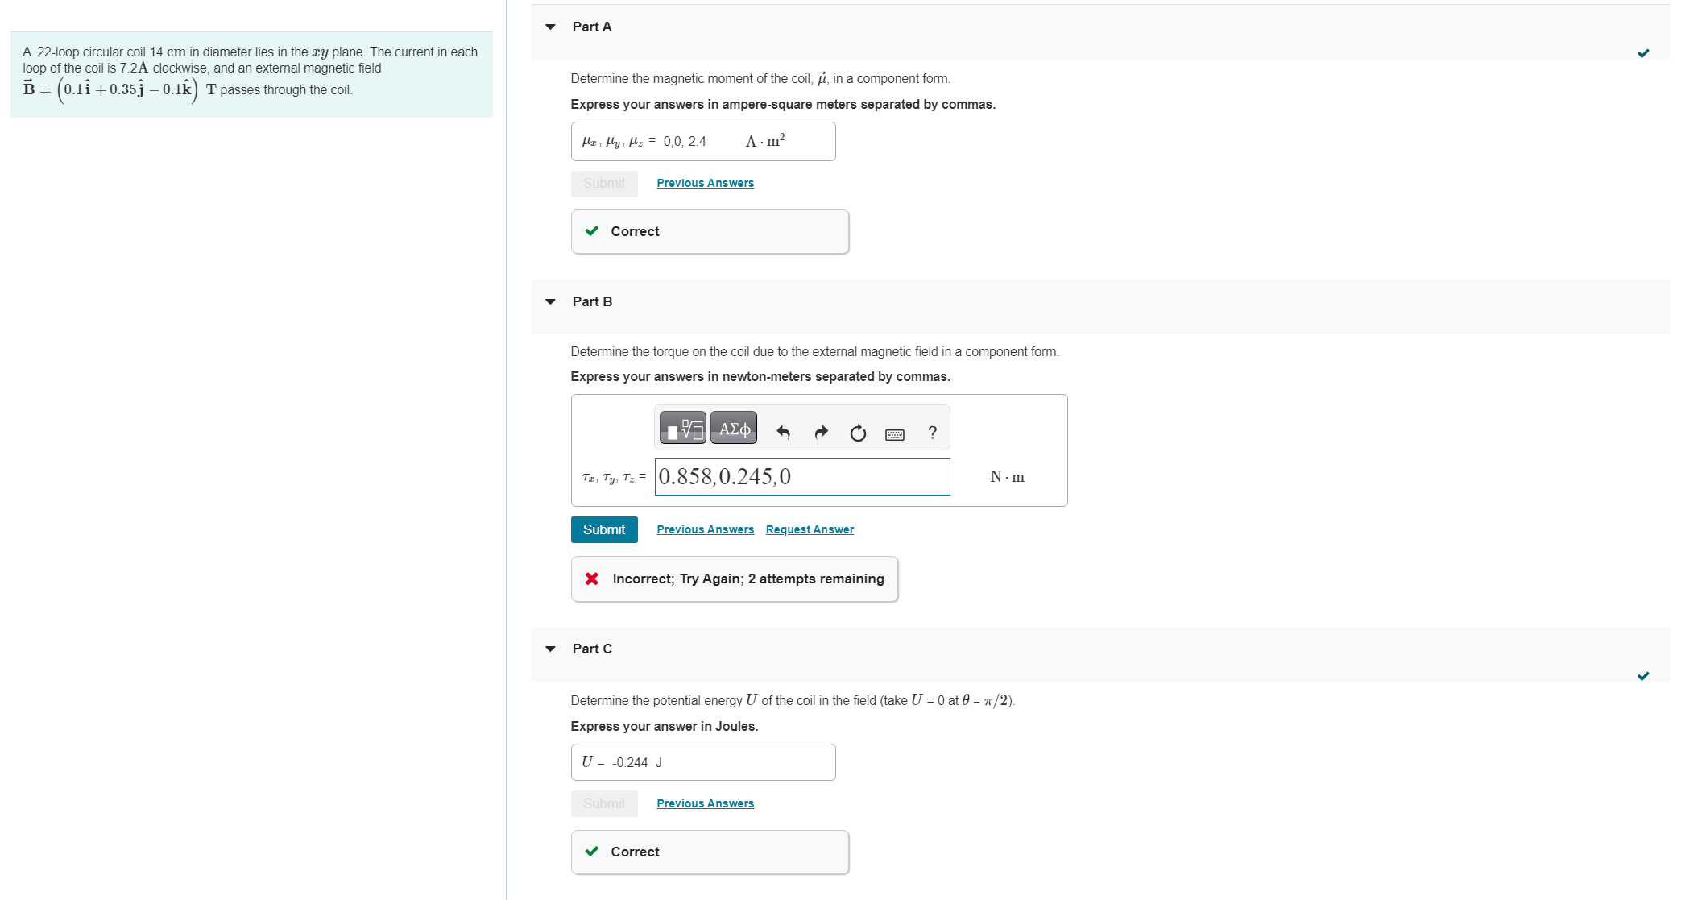
Task: Click Part A completed checkmark icon
Action: coord(1643,53)
